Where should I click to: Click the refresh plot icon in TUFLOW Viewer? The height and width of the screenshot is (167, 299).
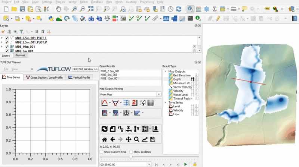coord(105,129)
